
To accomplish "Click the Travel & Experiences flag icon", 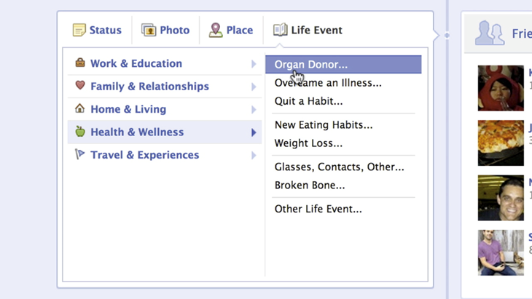I will (x=80, y=155).
